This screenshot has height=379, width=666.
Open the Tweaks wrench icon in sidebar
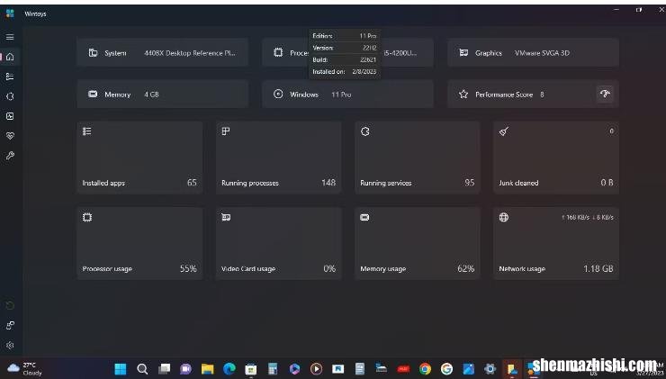coord(10,156)
